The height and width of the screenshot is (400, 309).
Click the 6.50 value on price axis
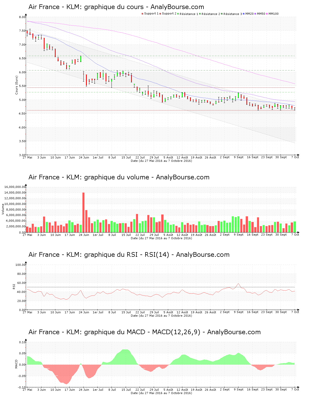click(22, 58)
